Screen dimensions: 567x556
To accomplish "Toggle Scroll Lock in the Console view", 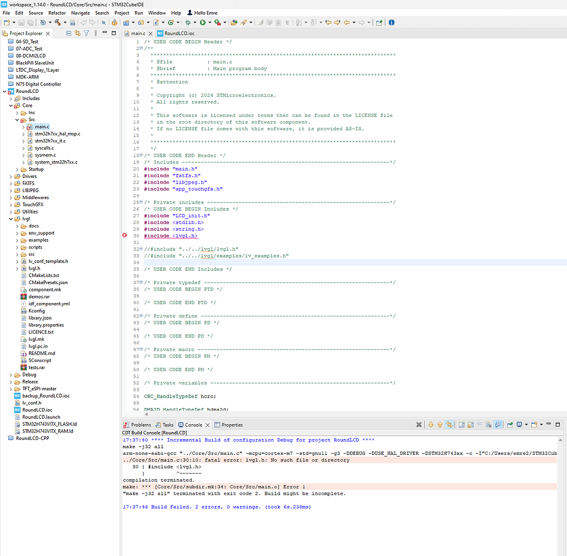I will point(470,424).
